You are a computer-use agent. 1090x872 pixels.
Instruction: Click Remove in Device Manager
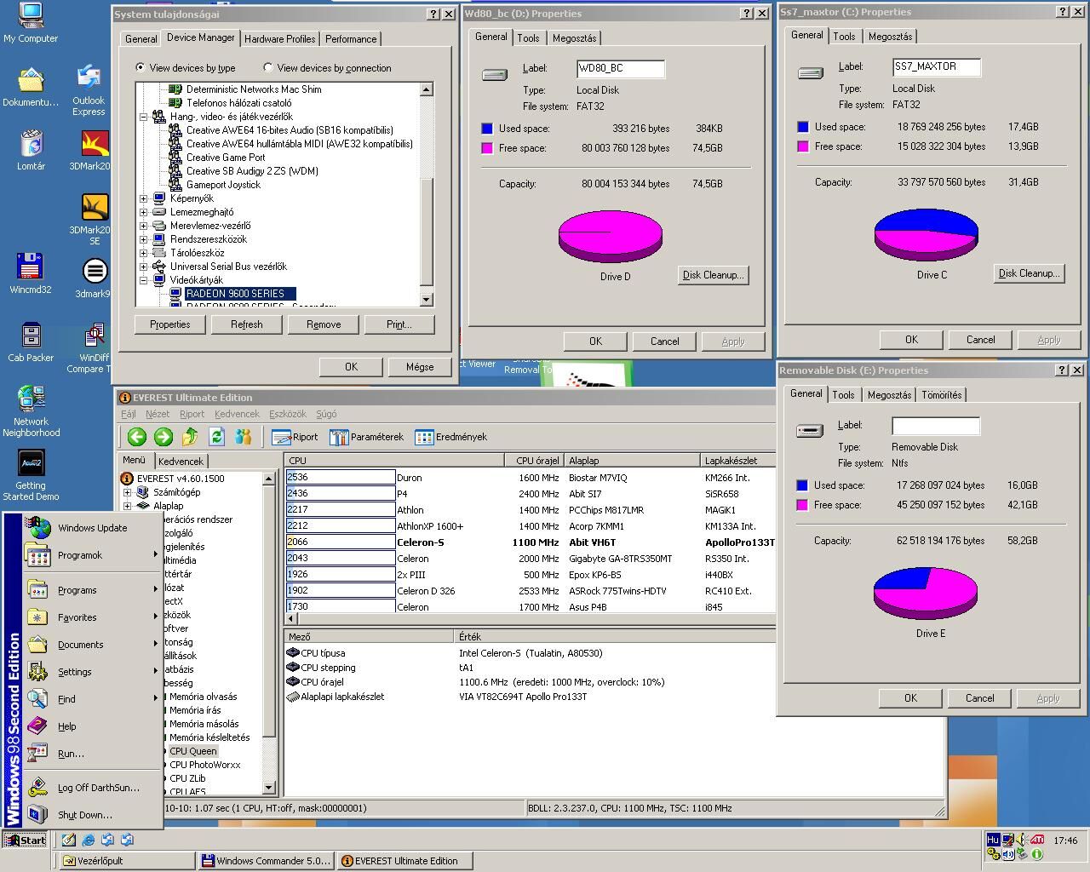coord(324,324)
